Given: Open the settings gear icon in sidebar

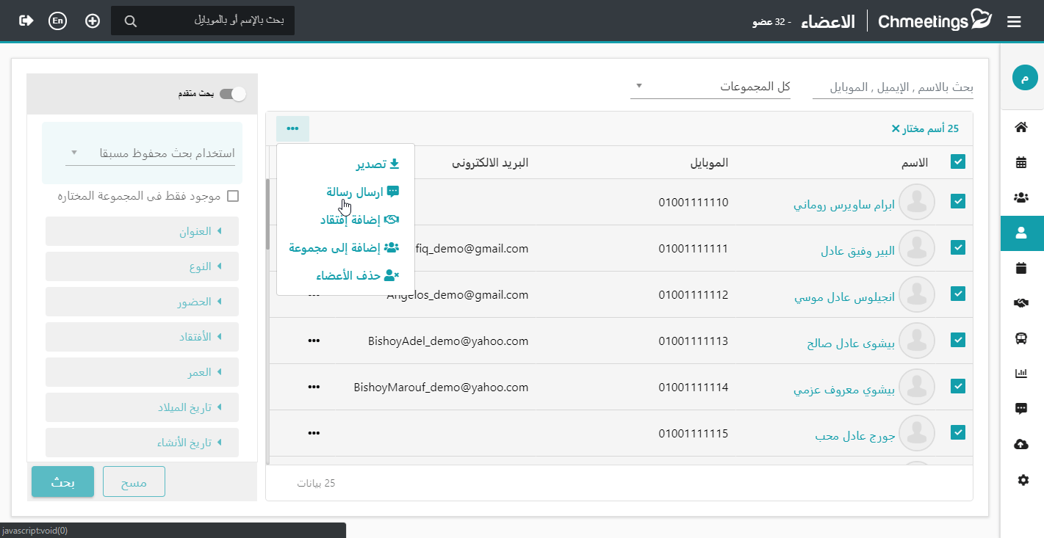Looking at the screenshot, I should coord(1023,480).
